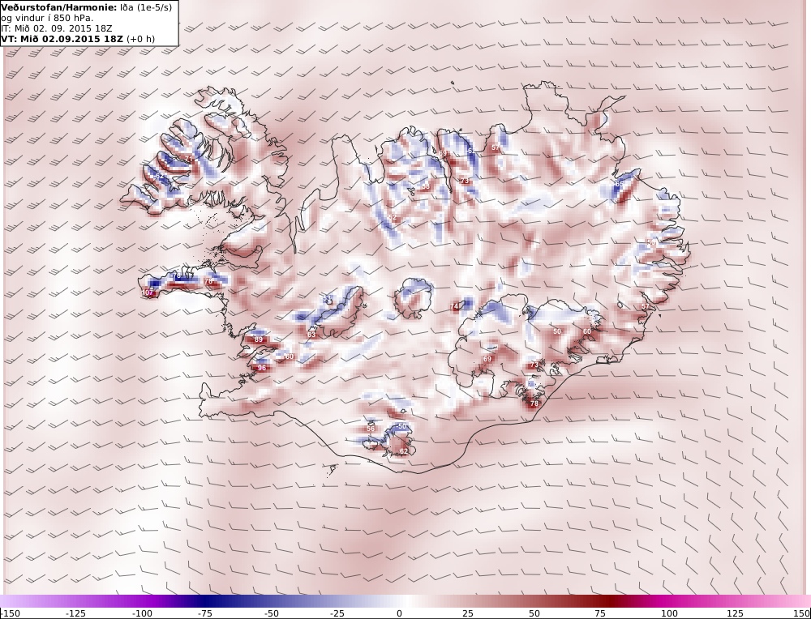This screenshot has width=811, height=619.
Task: Click the 100 tick label on the color scale
Action: pyautogui.click(x=669, y=614)
